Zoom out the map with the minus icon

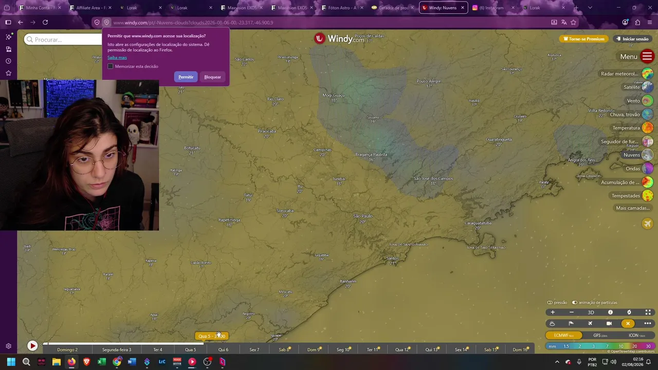coord(572,312)
